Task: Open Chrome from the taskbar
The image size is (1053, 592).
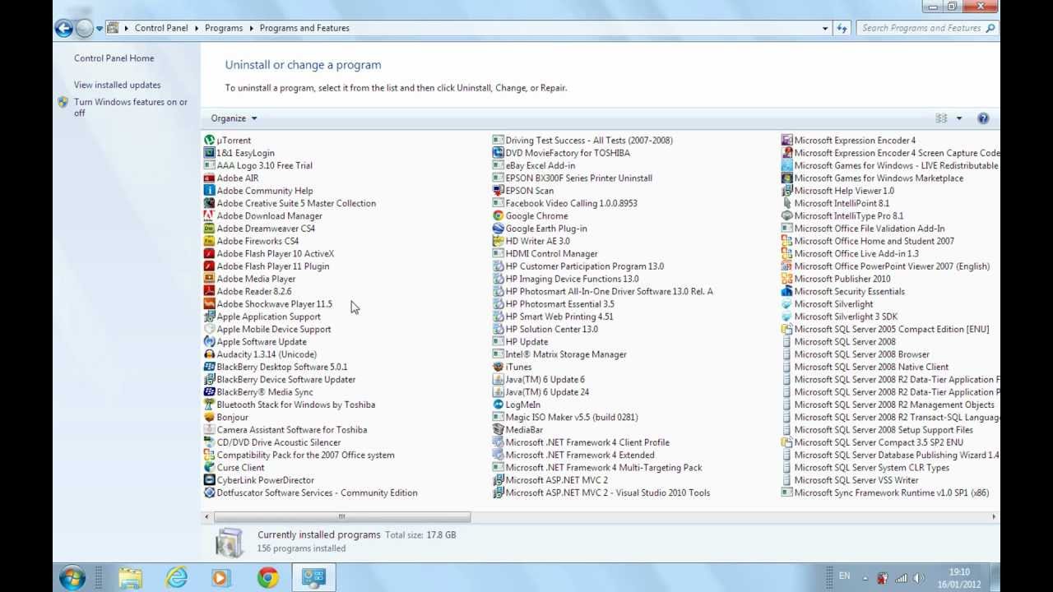Action: point(267,577)
